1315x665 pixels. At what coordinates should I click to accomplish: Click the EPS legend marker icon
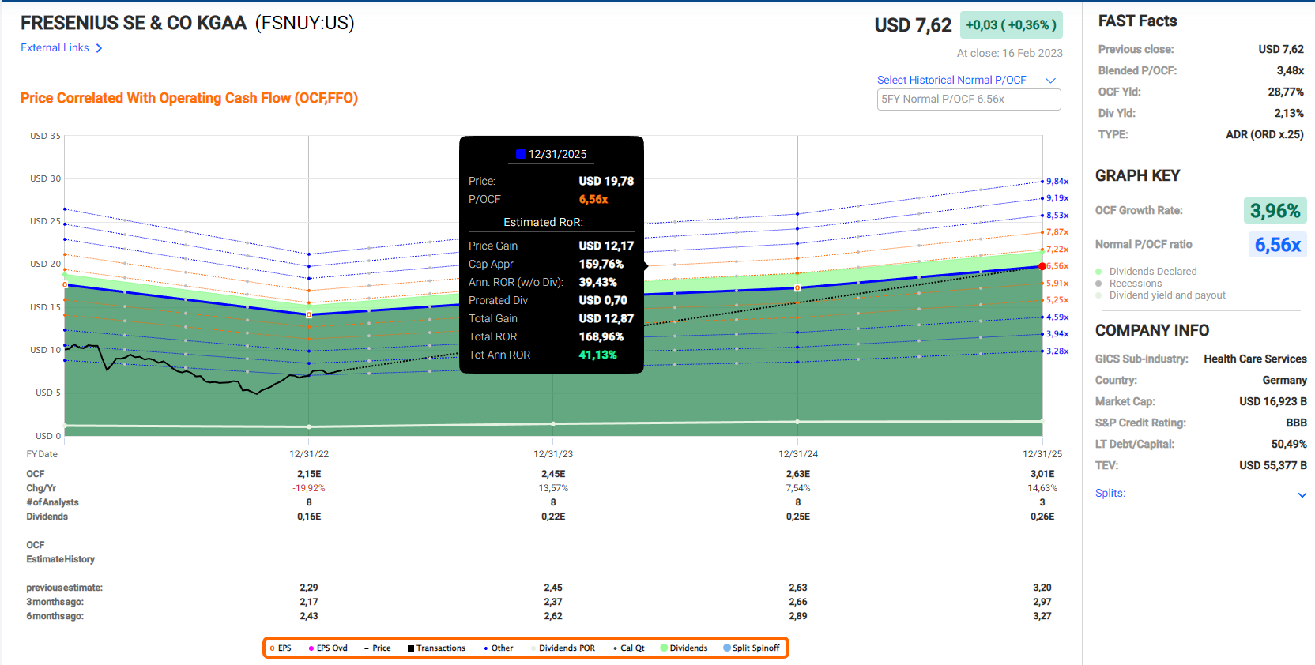tap(273, 648)
